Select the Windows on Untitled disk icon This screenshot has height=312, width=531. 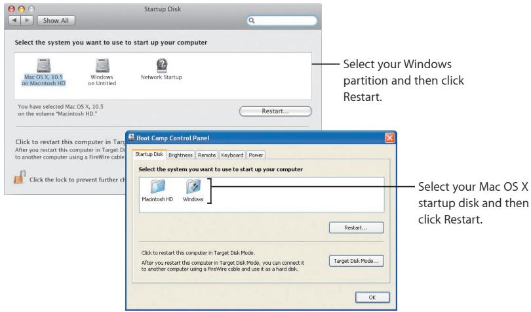point(102,66)
